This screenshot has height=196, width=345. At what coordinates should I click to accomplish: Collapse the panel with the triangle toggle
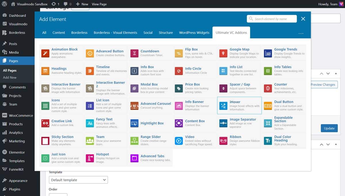335,74
